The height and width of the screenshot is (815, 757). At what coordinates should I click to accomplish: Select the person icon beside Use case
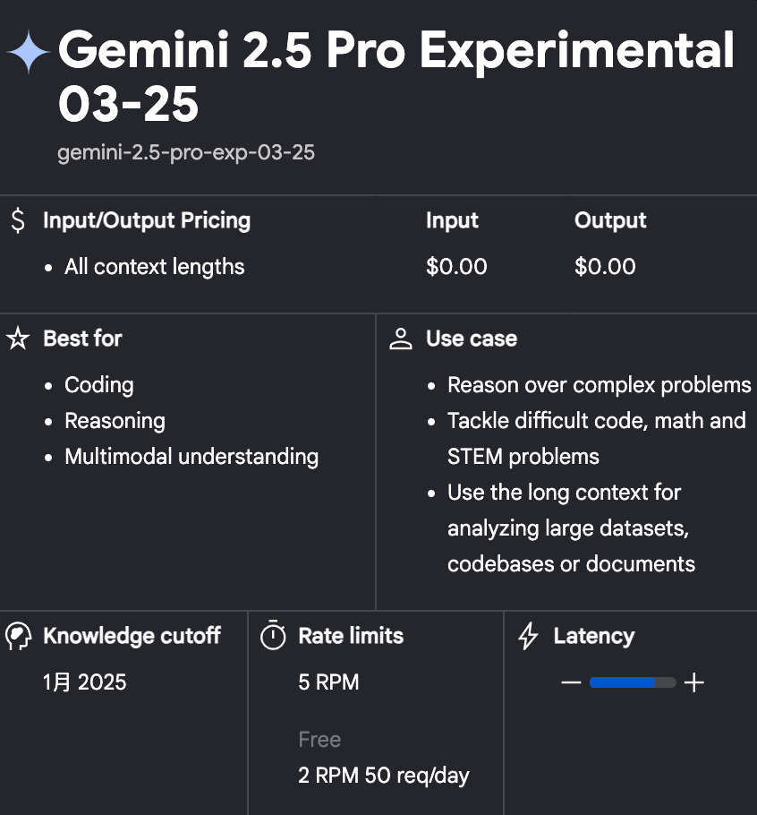tap(399, 338)
